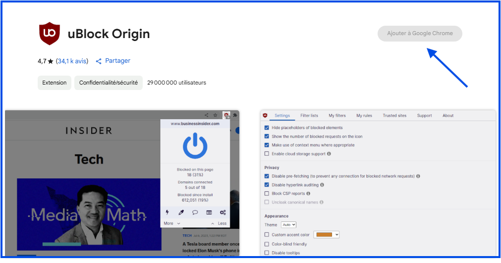Click the uBlock toolbar icon with badge
501x263 pixels.
[x=226, y=116]
